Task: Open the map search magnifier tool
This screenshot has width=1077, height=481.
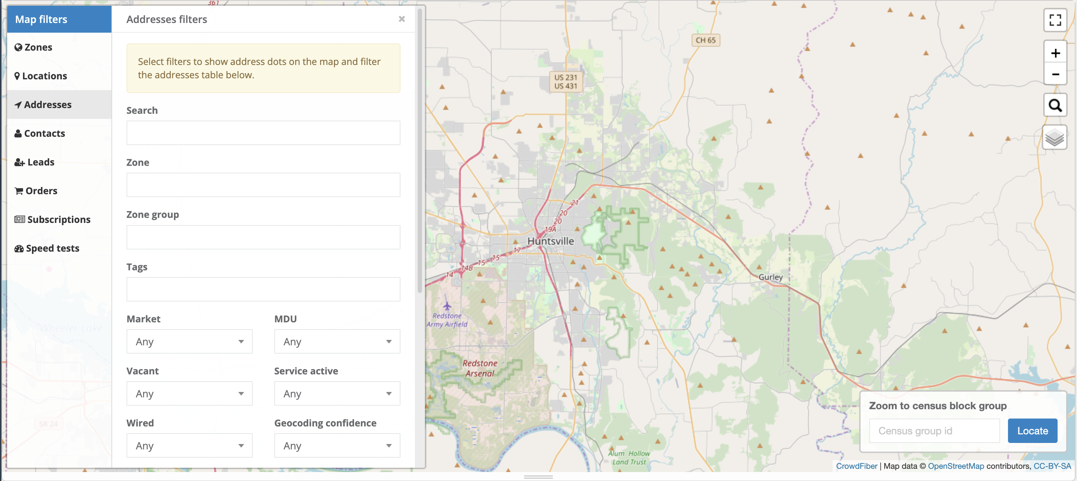Action: 1055,106
